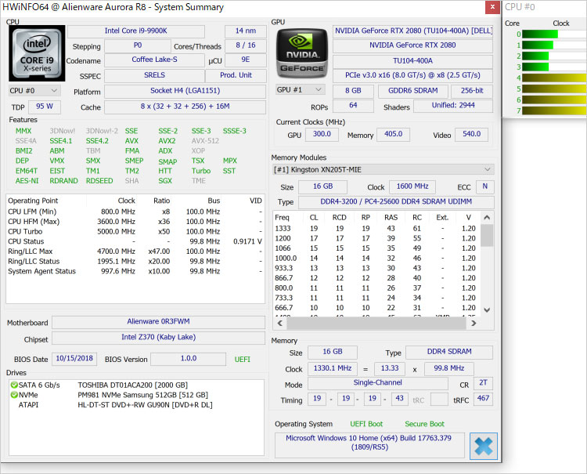The width and height of the screenshot is (587, 474).
Task: Click the Ring/LLC Max operating point row
Action: point(135,251)
